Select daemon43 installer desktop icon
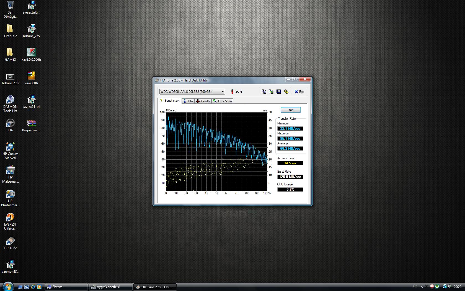This screenshot has width=465, height=291. coord(10,267)
